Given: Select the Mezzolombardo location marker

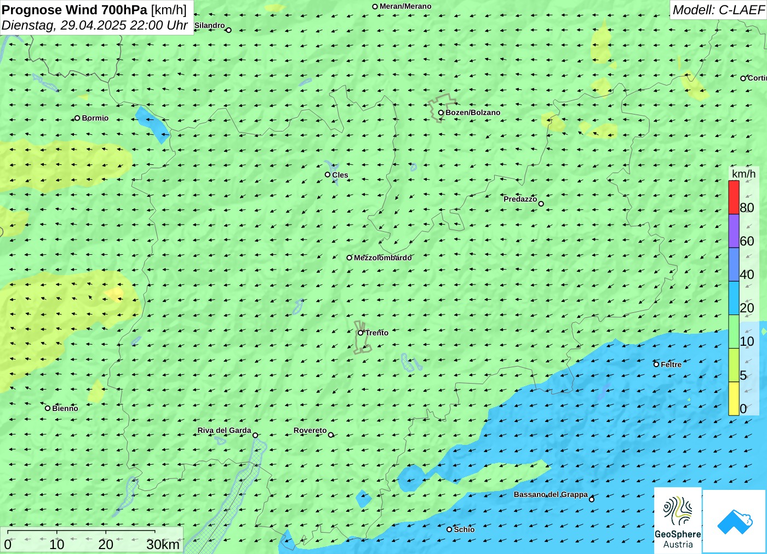Looking at the screenshot, I should tap(350, 258).
